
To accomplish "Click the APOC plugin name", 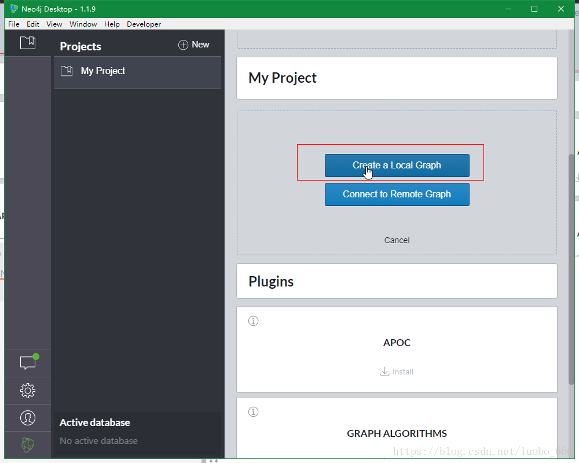I will tap(397, 343).
